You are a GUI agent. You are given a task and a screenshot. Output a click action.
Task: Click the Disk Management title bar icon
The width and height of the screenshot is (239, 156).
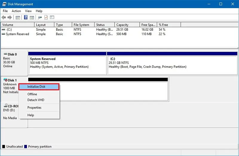[x=4, y=4]
